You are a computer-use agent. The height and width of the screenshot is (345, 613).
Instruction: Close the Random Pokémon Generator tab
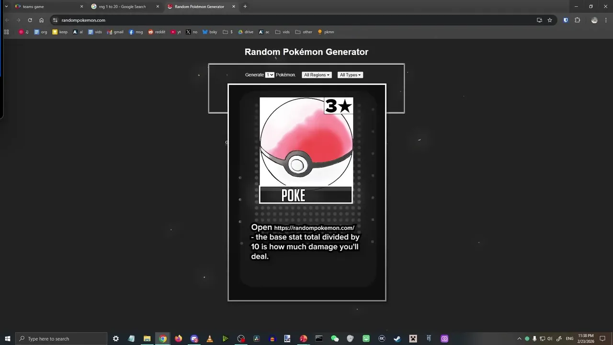click(x=234, y=7)
